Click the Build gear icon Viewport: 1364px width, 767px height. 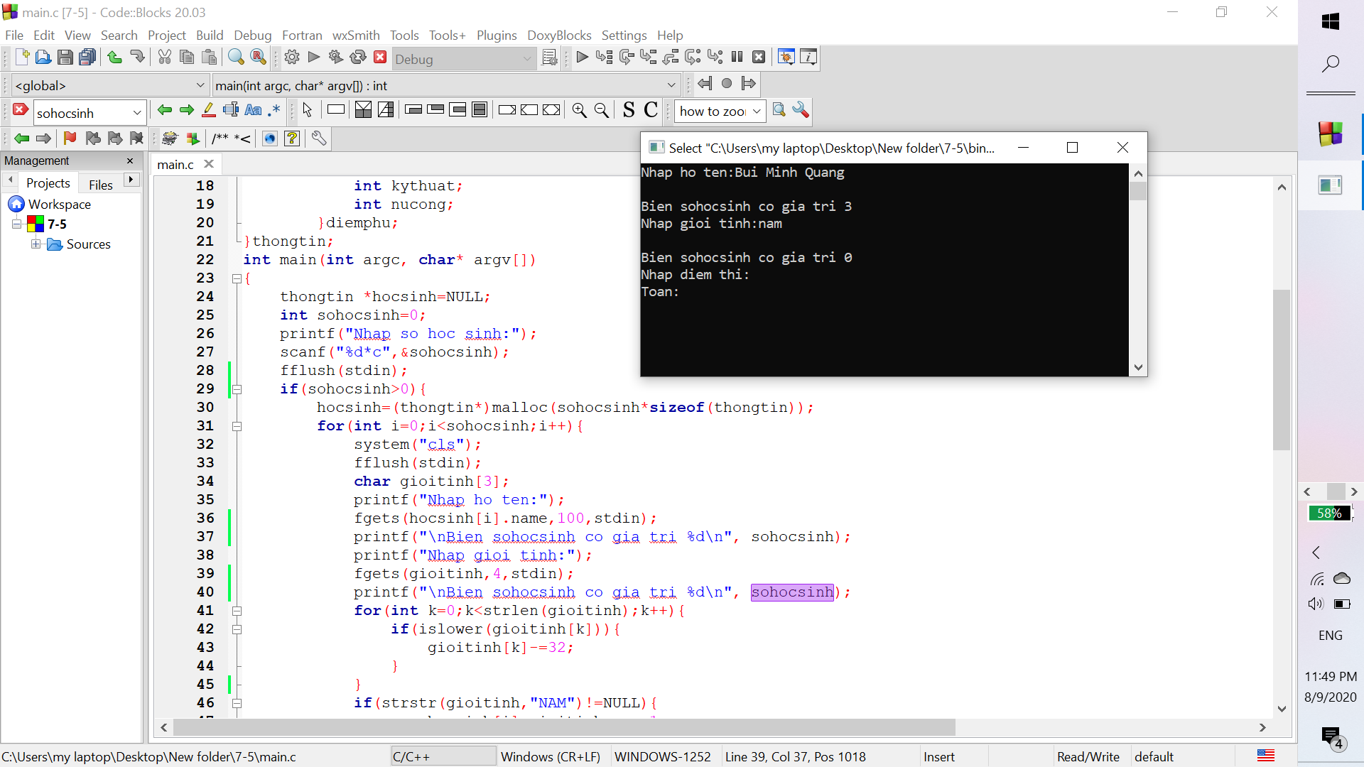click(x=291, y=58)
